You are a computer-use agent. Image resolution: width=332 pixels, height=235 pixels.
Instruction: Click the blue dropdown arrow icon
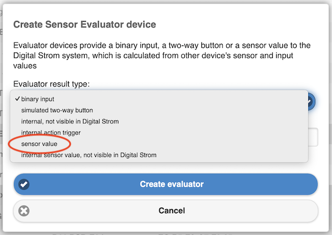(x=310, y=101)
